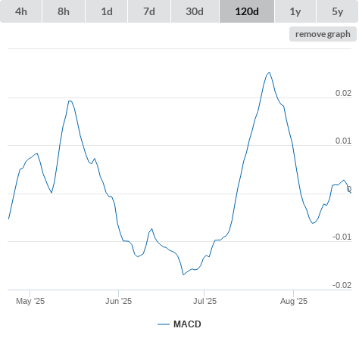Viewport: 359px width, 344px height.
Task: Click the Aug '25 axis label
Action: tap(294, 301)
